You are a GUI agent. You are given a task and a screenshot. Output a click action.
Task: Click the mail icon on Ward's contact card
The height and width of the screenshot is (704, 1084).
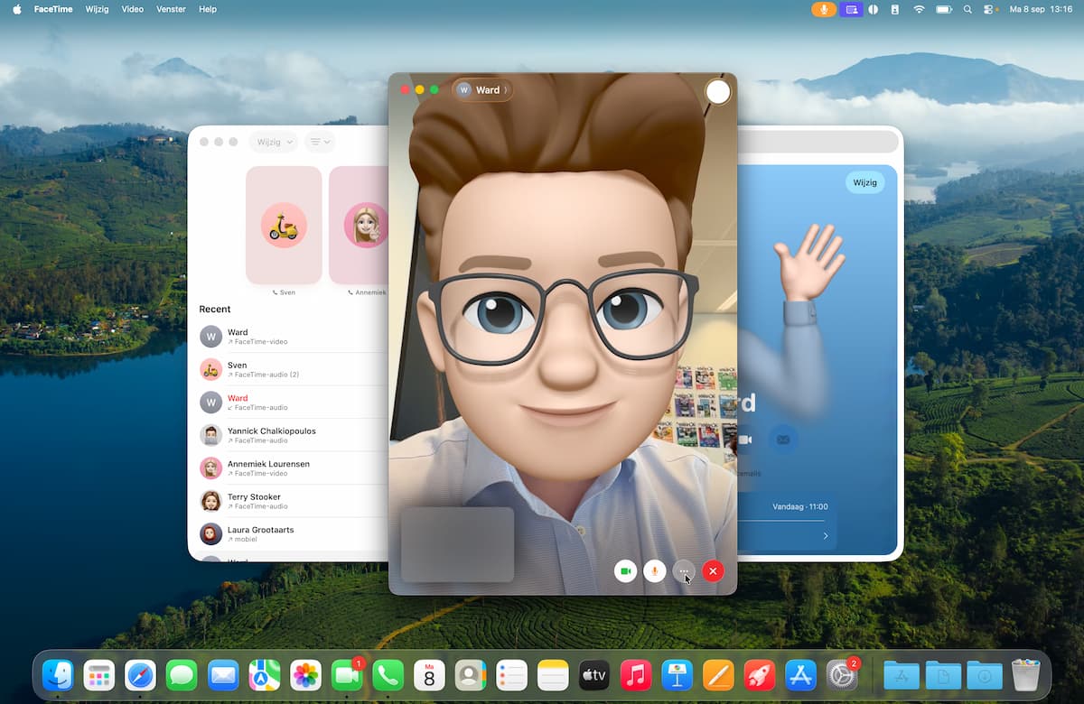tap(782, 439)
